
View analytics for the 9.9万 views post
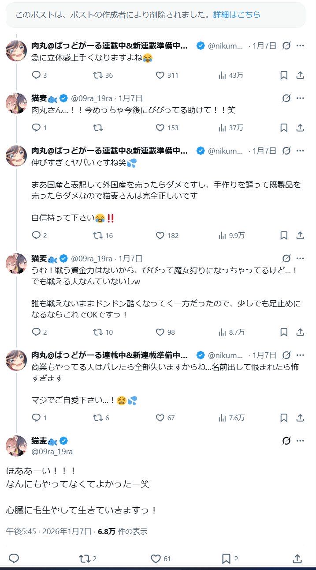223,235
